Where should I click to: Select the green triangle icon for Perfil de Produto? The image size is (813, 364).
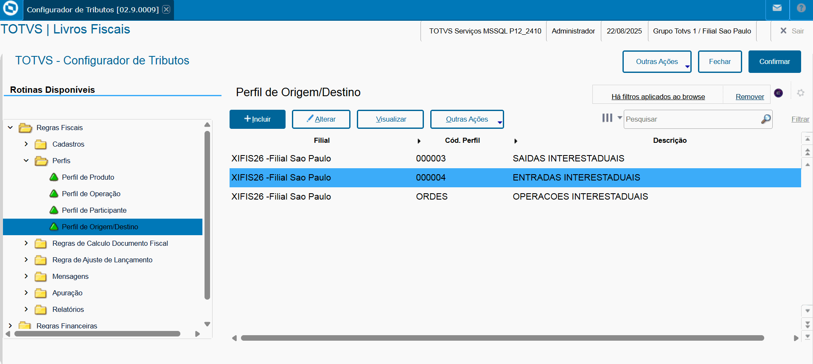[54, 177]
